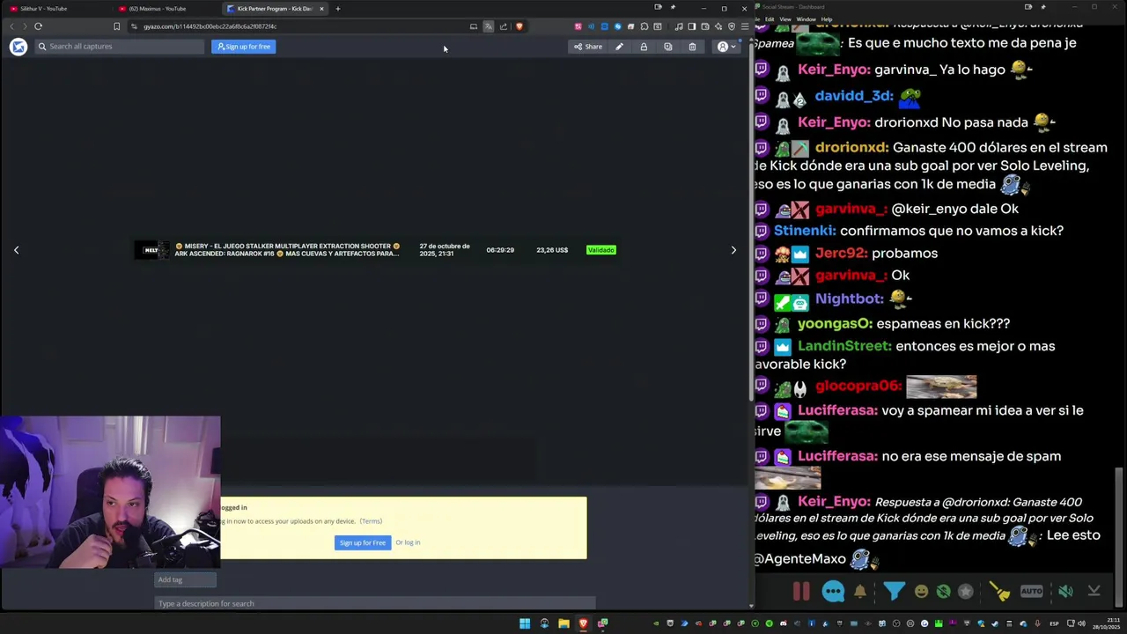Screen dimensions: 1127x634
Task: Open File Explorer from taskbar
Action: pos(563,623)
